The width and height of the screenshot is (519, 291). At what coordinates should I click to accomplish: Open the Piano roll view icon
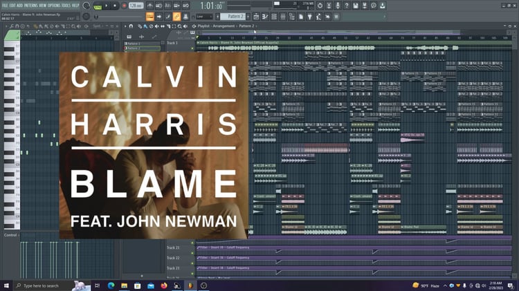[265, 17]
